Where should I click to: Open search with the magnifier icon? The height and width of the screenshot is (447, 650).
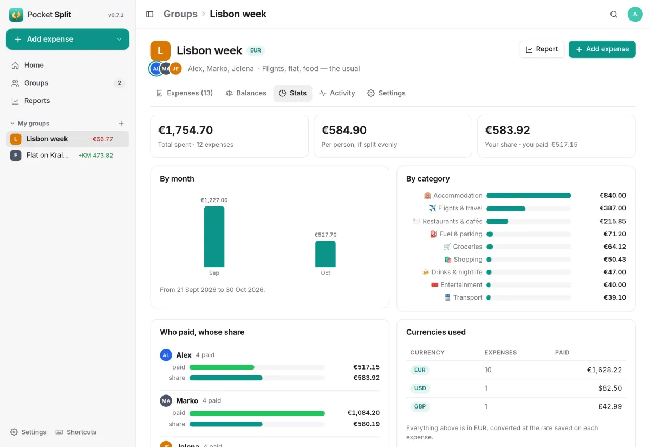point(614,14)
